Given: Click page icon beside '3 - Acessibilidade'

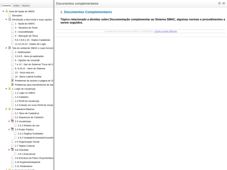Looking at the screenshot, I should pos(12,31).
